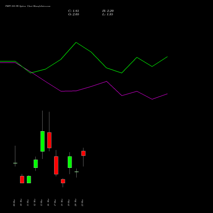Select the "11 Mar" date label
213x213 pixels.
coord(28,203)
